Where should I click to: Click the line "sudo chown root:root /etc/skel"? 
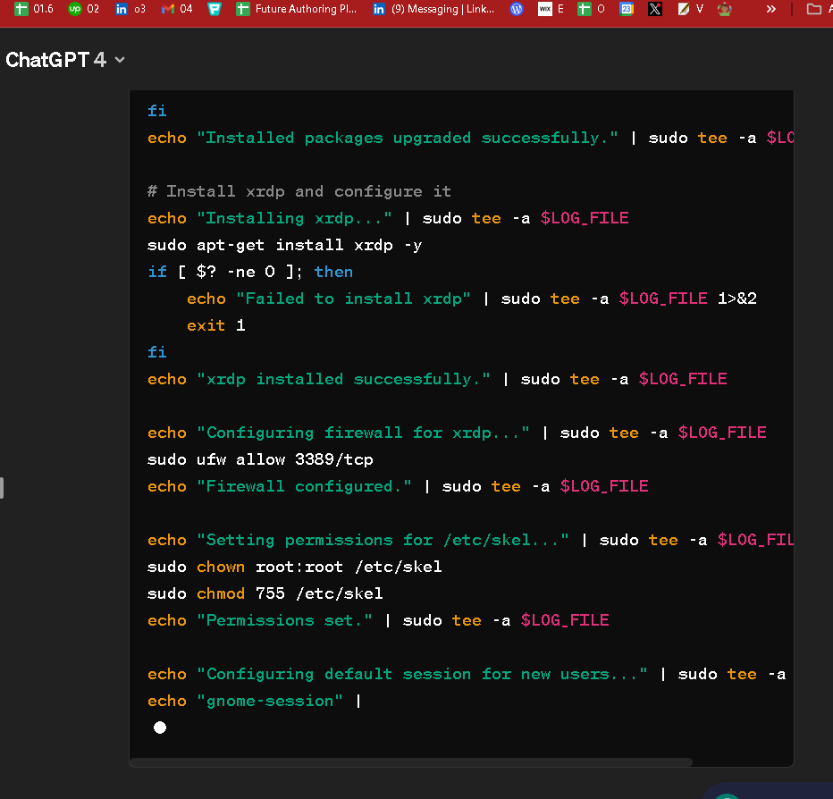pos(294,567)
